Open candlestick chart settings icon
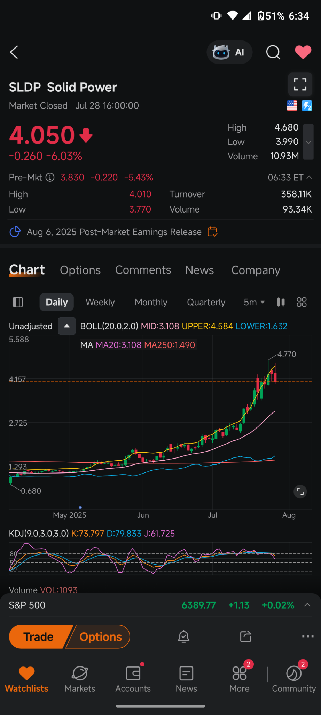This screenshot has height=715, width=321. (x=281, y=302)
